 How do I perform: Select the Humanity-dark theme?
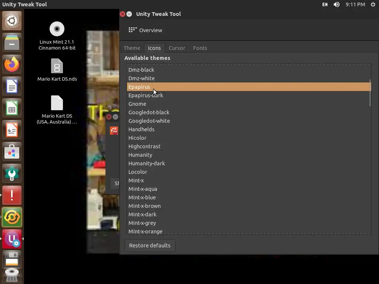click(249, 163)
